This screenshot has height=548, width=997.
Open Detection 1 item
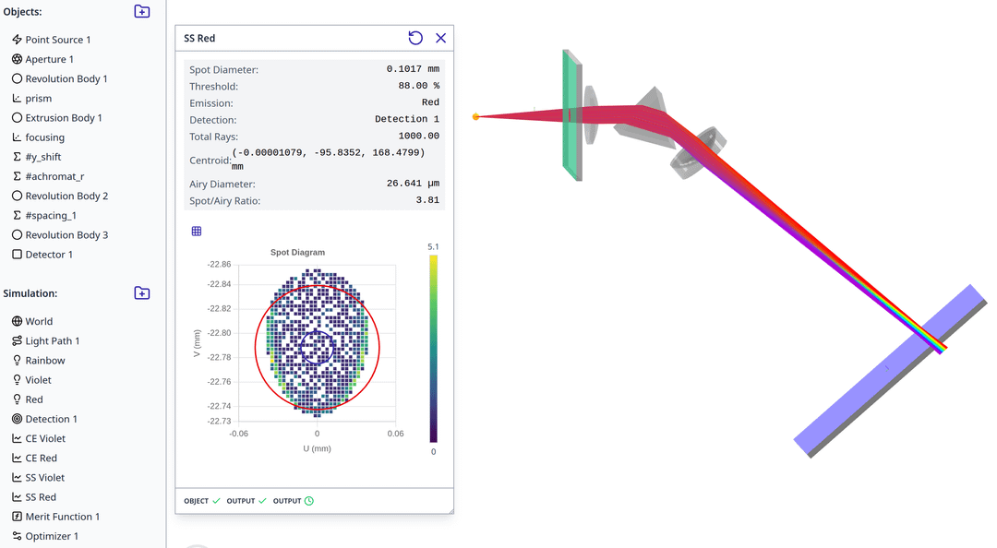51,419
